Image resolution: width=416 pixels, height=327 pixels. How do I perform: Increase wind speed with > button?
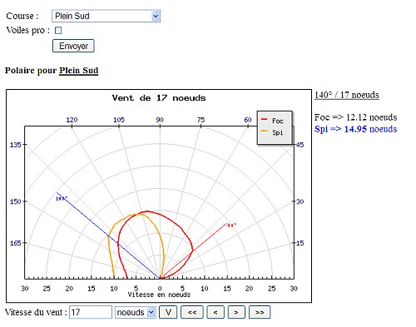[236, 312]
